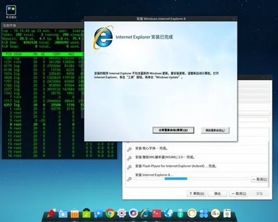Image resolution: width=278 pixels, height=222 pixels.
Task: Click process row 6179 lcg in terminal
Action: click(x=43, y=66)
